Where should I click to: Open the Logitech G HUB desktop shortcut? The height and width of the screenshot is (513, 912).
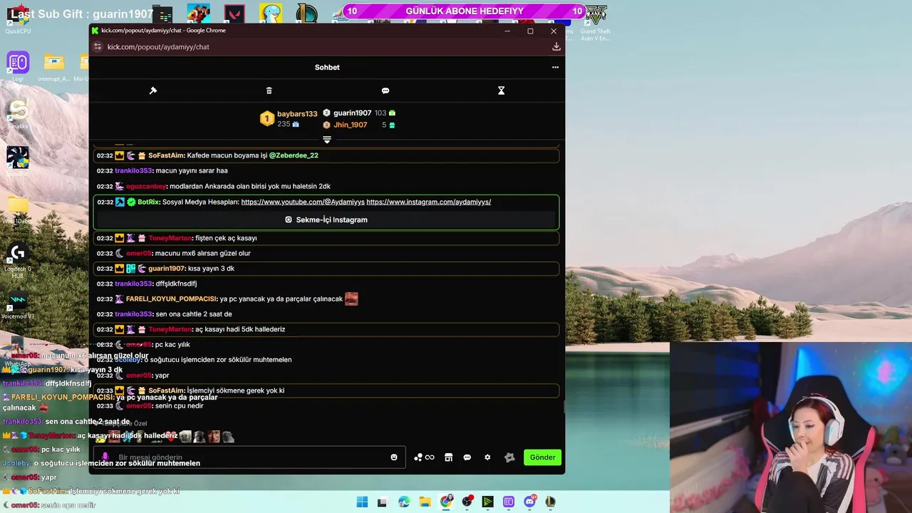[18, 260]
